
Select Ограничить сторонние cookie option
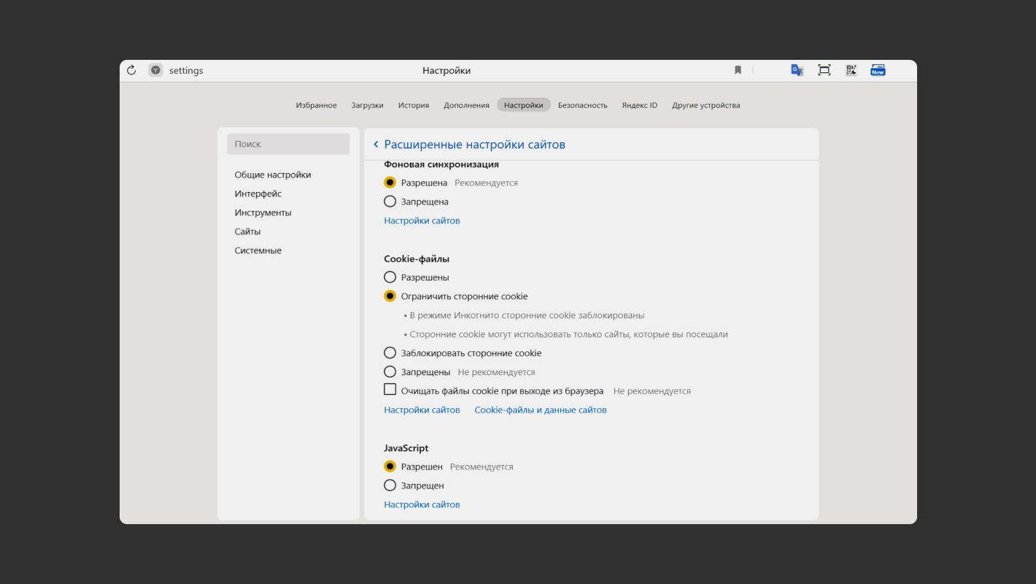tap(390, 296)
